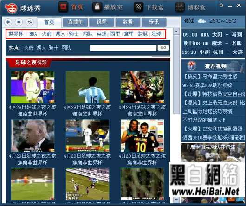Select the 明日08:00 魔术 - 老鹰 match
Viewport: 246px width, 206px height.
coord(213,43)
